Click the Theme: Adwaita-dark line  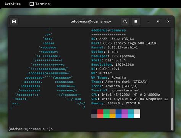click(120, 82)
